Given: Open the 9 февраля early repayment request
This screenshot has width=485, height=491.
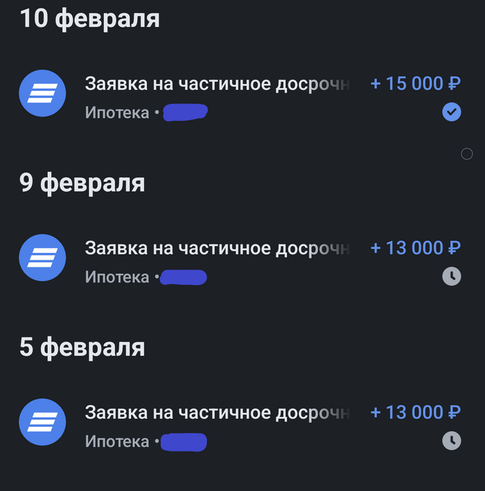Looking at the screenshot, I should (x=217, y=248).
